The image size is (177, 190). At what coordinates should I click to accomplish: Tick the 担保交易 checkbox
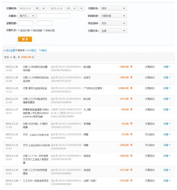pyautogui.click(x=19, y=30)
